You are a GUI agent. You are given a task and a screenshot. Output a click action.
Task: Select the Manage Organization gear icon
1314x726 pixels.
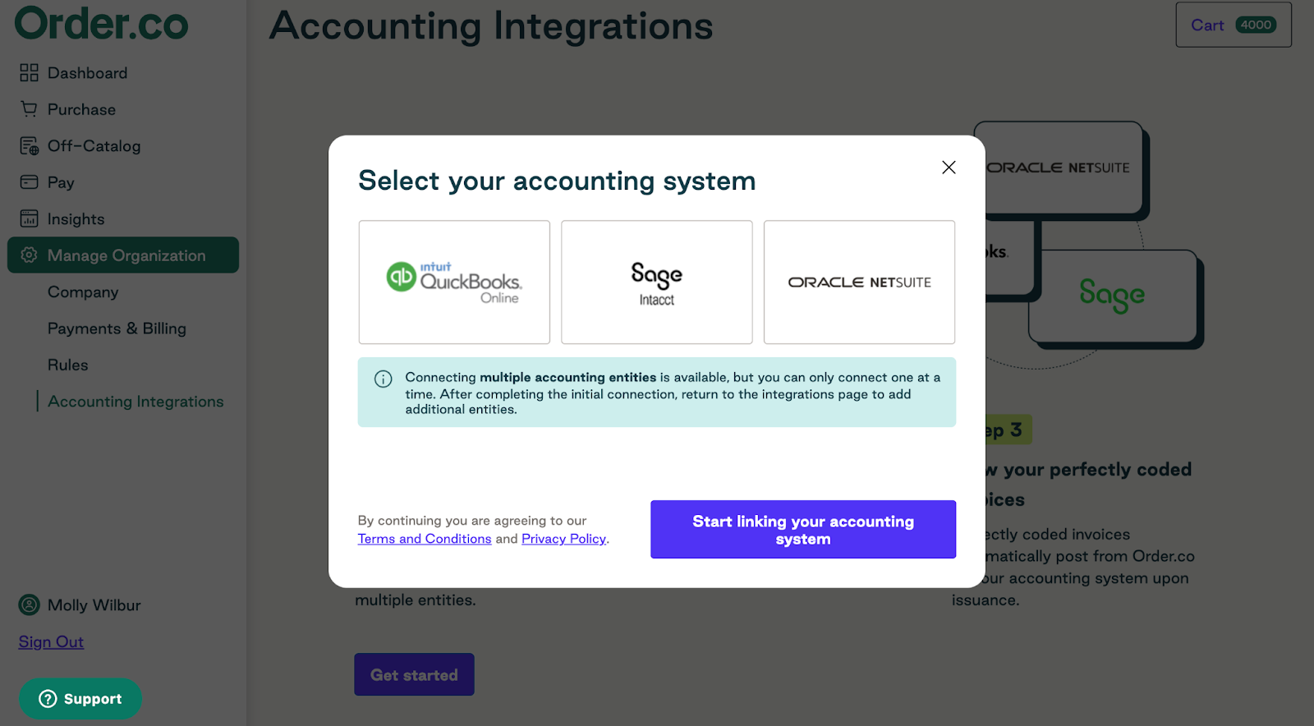coord(29,255)
